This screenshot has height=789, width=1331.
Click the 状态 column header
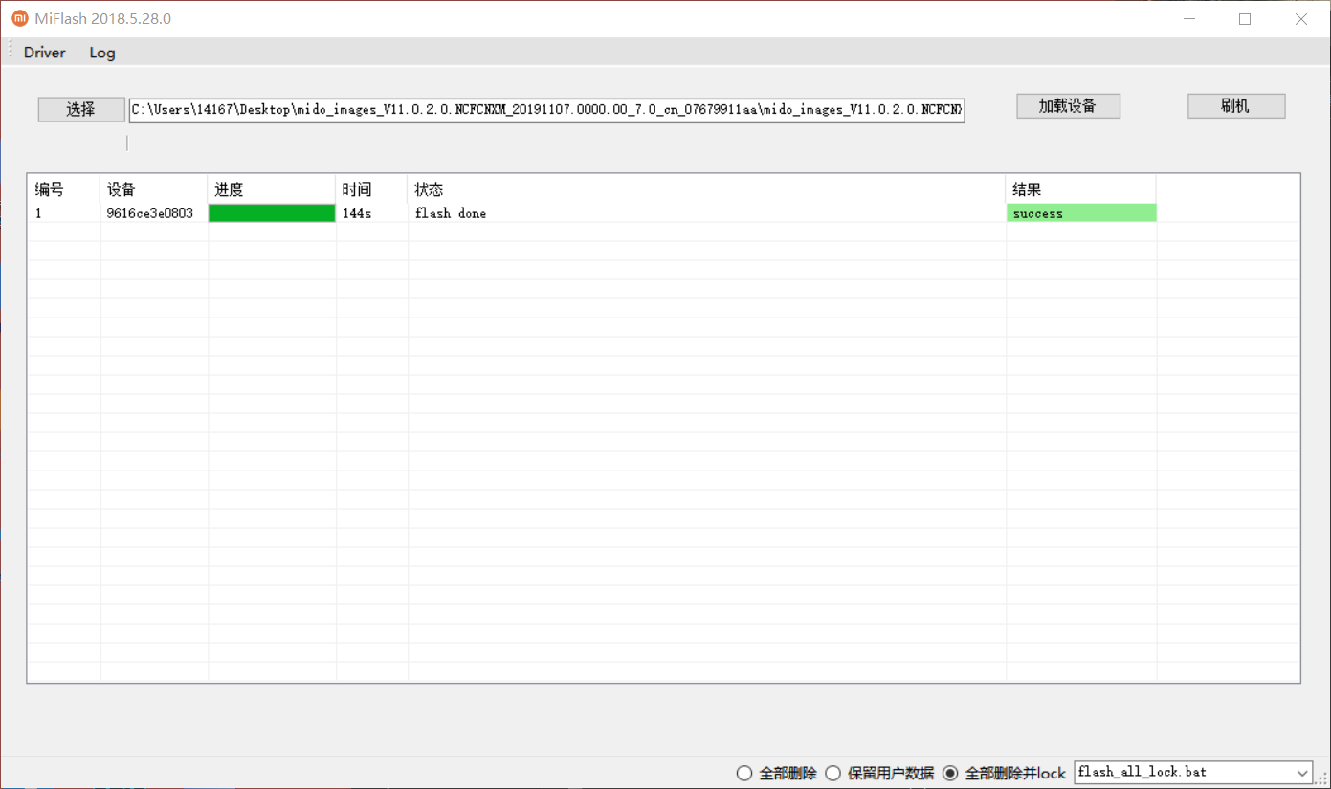(706, 189)
